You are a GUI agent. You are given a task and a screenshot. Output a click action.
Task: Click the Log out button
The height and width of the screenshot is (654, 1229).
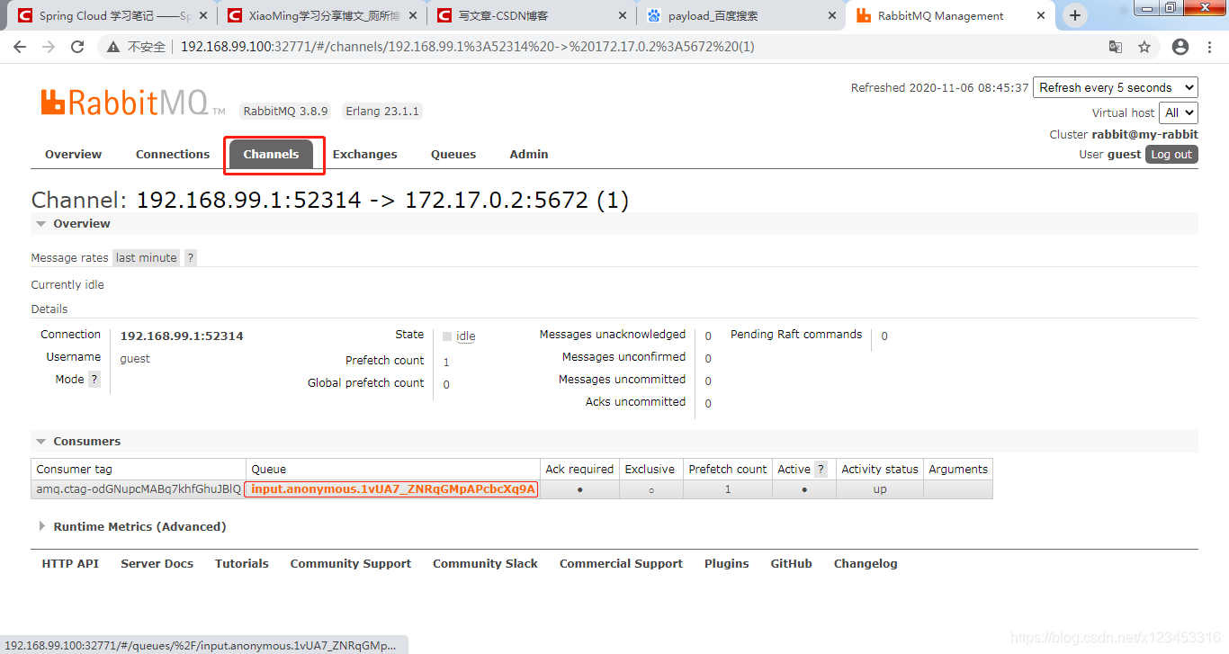(x=1171, y=154)
